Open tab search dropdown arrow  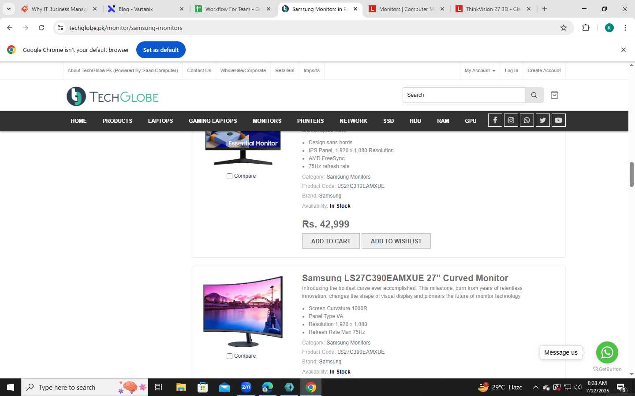(8, 9)
